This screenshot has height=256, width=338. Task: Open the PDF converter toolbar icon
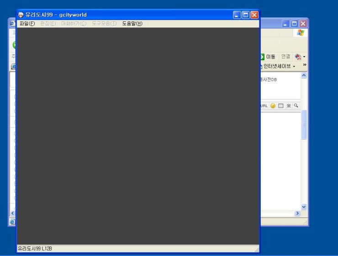[298, 57]
